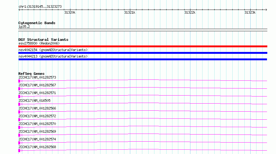This screenshot has height=154, width=276.
Task: Click the 31322k ruler tick label
Action: coord(190,12)
